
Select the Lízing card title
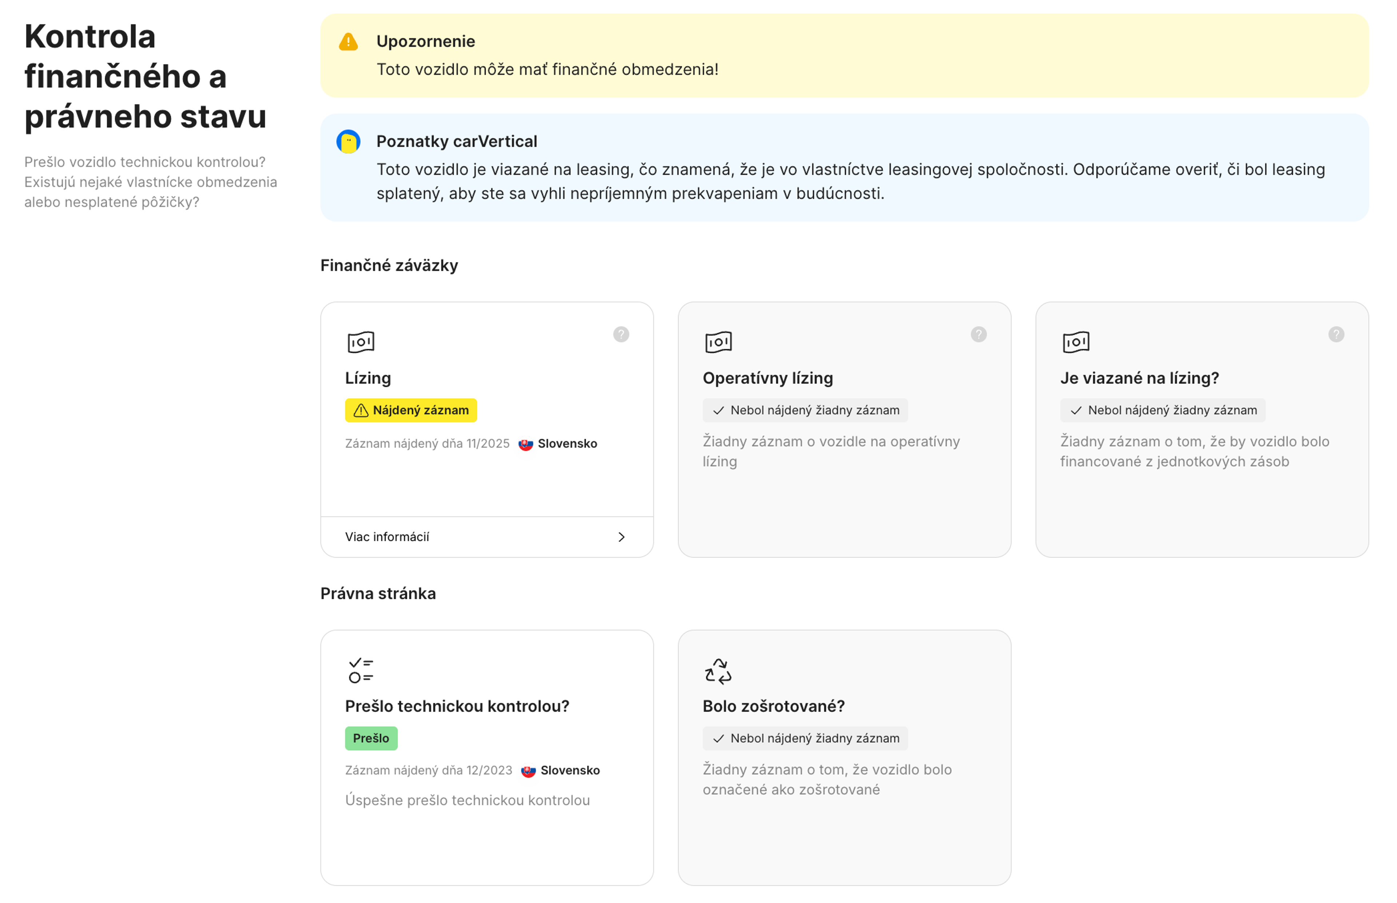368,378
